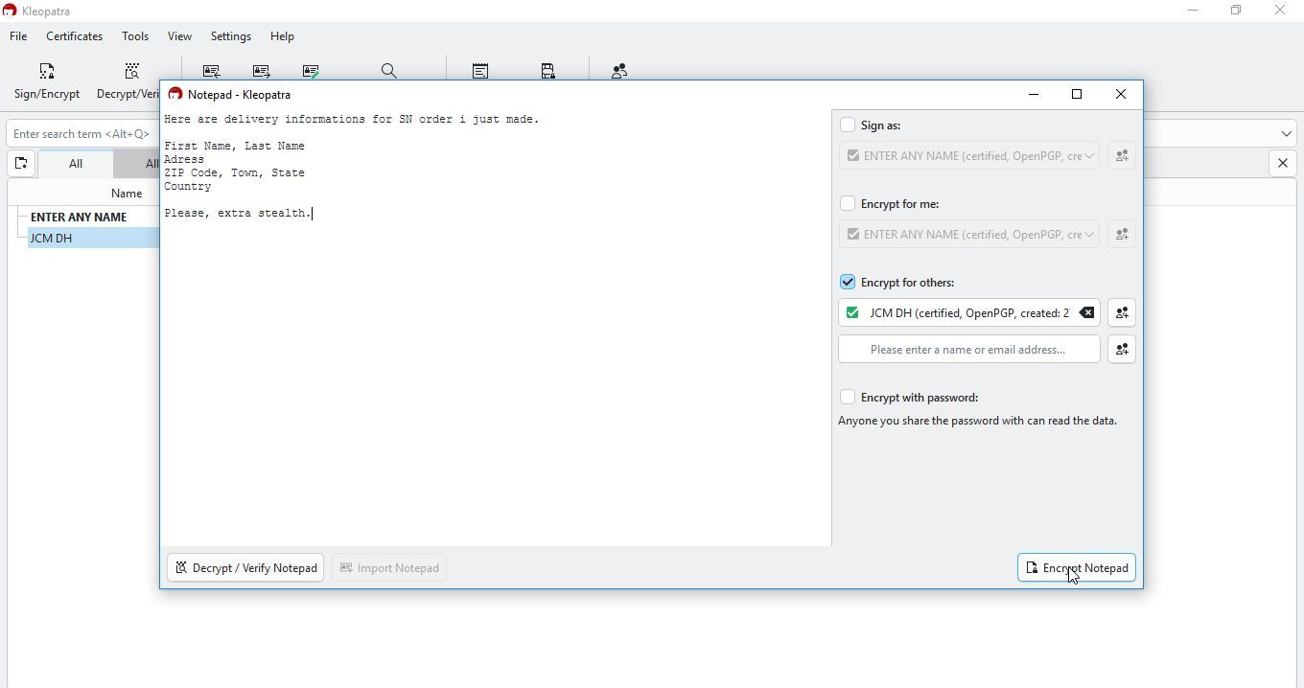This screenshot has height=688, width=1304.
Task: Select the first All tab
Action: click(x=76, y=164)
